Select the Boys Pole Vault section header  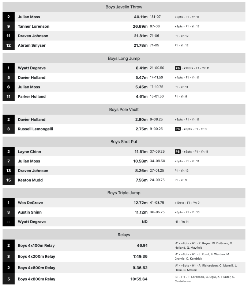pyautogui.click(x=124, y=110)
